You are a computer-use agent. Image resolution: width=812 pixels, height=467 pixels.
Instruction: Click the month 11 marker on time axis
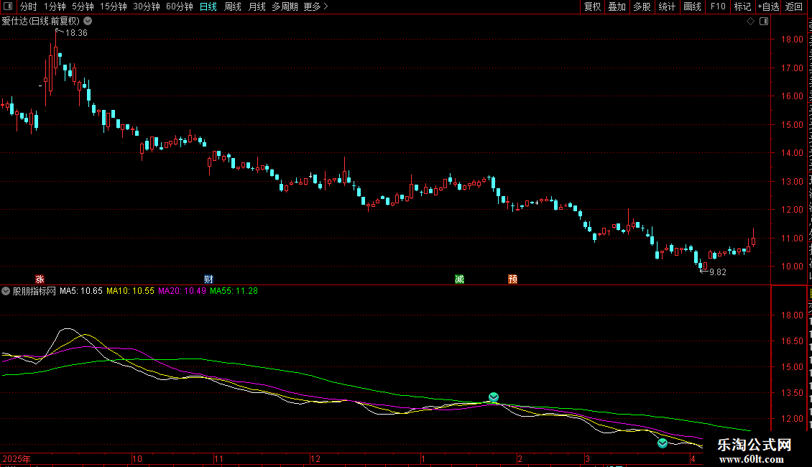point(219,458)
